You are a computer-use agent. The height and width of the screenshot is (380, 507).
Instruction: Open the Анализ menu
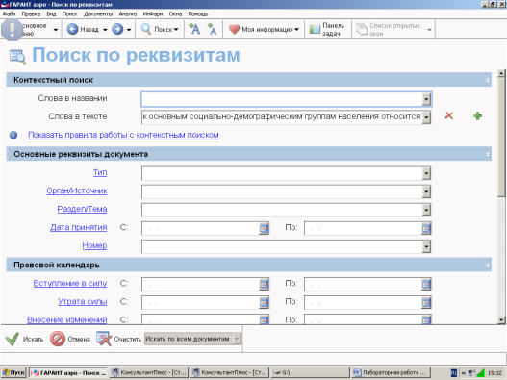point(127,13)
